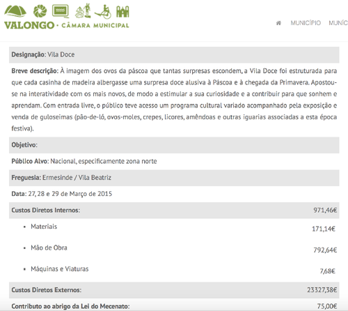
Task: Select Freguesia: Ermesinde / Vila Beatriz row
Action: (x=174, y=178)
